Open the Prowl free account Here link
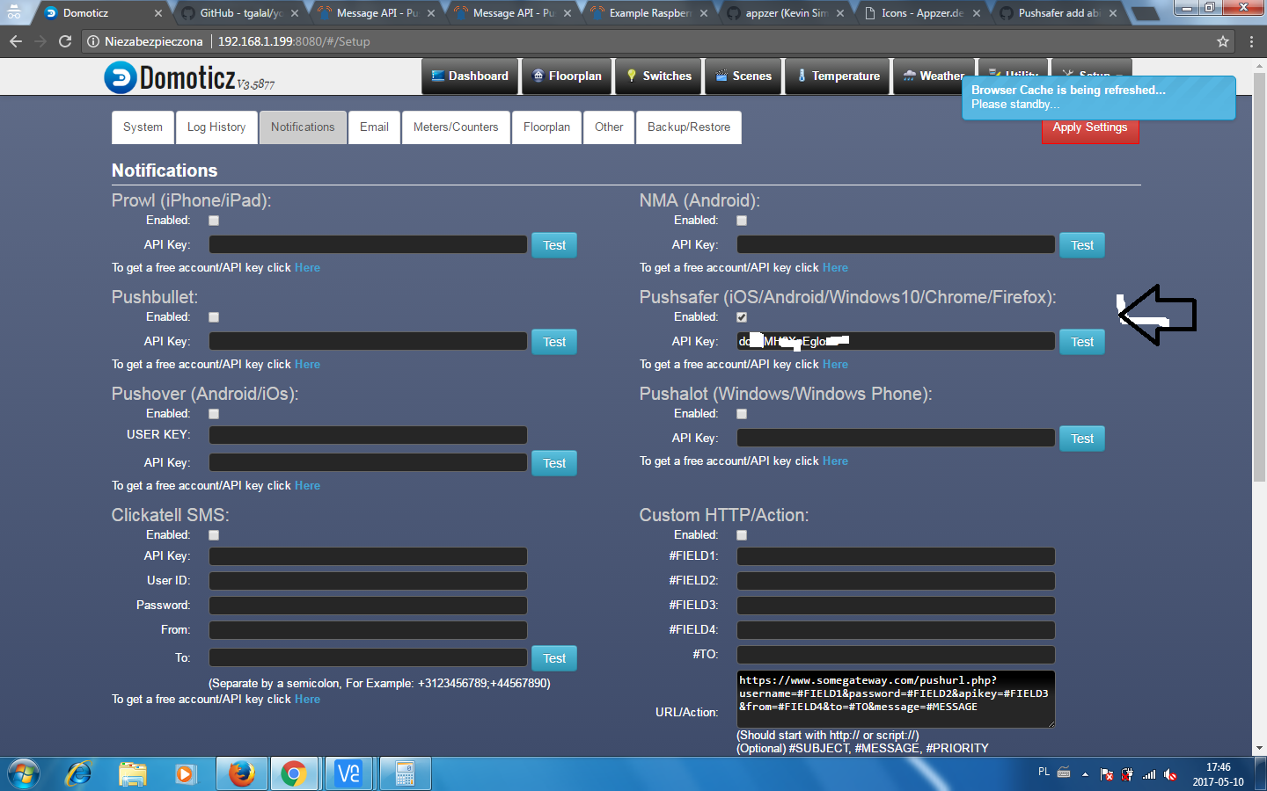The height and width of the screenshot is (791, 1267). (x=307, y=268)
